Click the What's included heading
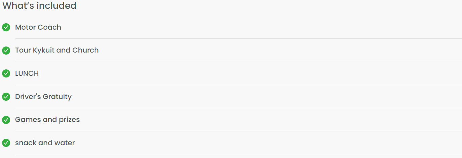This screenshot has height=158, width=462. [x=40, y=6]
